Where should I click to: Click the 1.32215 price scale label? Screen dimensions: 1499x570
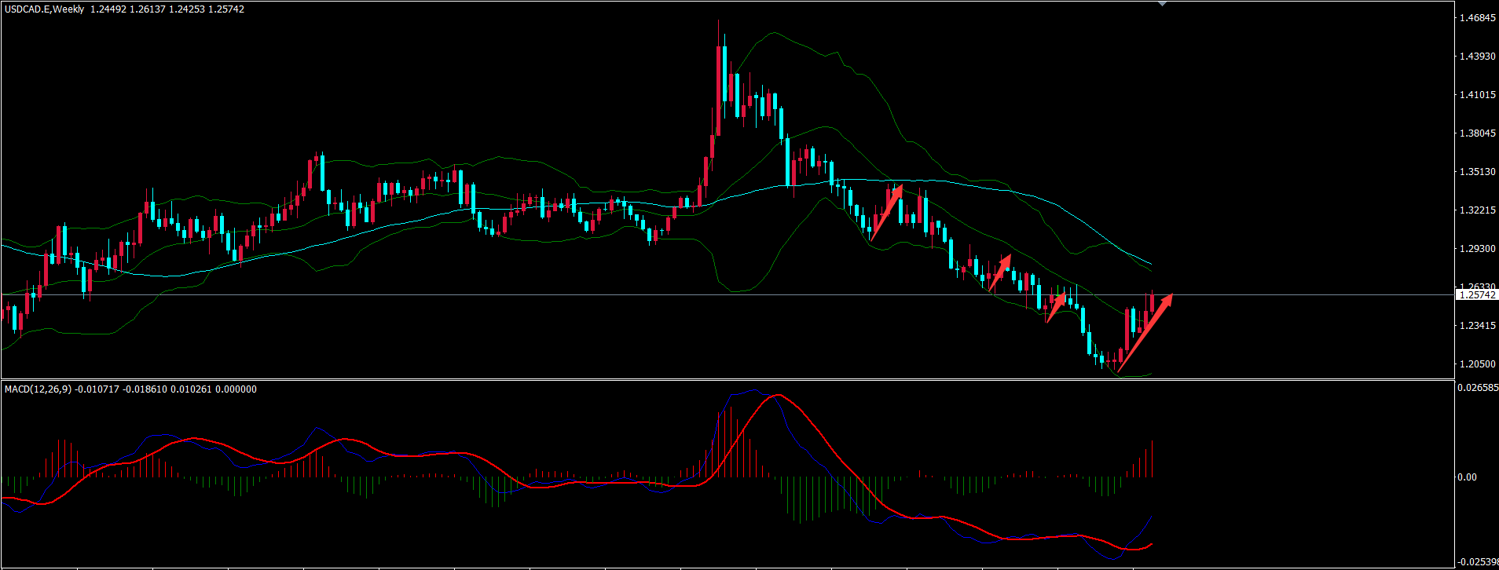(x=1477, y=210)
